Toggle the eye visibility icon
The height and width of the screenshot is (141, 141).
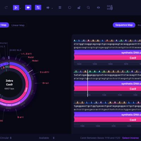[98, 8]
